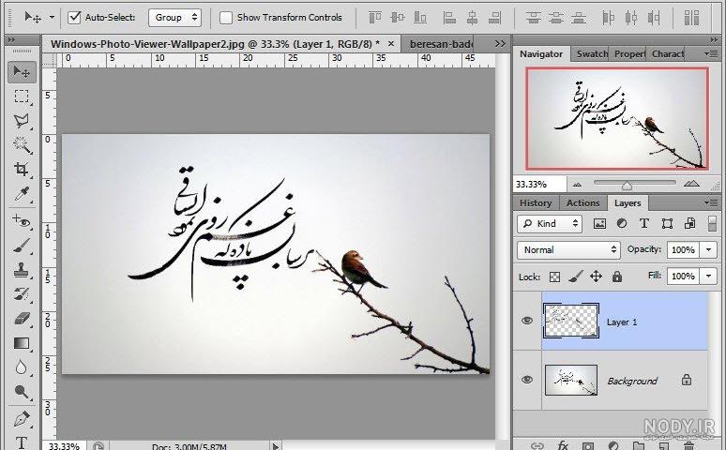Toggle Auto-Select checkbox

tap(74, 18)
